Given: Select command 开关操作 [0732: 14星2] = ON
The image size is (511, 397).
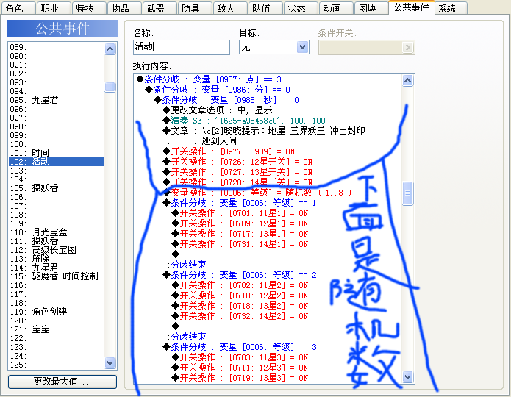Looking at the screenshot, I should pos(240,316).
